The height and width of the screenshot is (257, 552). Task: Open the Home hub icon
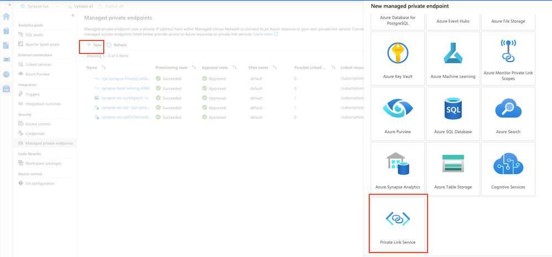pyautogui.click(x=6, y=17)
